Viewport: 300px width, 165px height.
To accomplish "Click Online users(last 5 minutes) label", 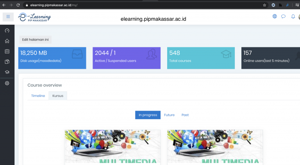I will [x=266, y=61].
